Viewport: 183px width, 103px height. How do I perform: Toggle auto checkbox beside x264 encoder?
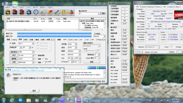click(36, 59)
